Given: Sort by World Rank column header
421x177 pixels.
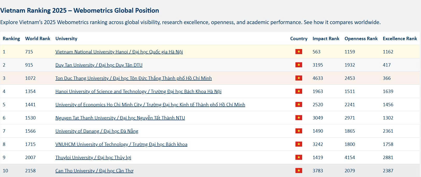Looking at the screenshot, I should pos(38,39).
